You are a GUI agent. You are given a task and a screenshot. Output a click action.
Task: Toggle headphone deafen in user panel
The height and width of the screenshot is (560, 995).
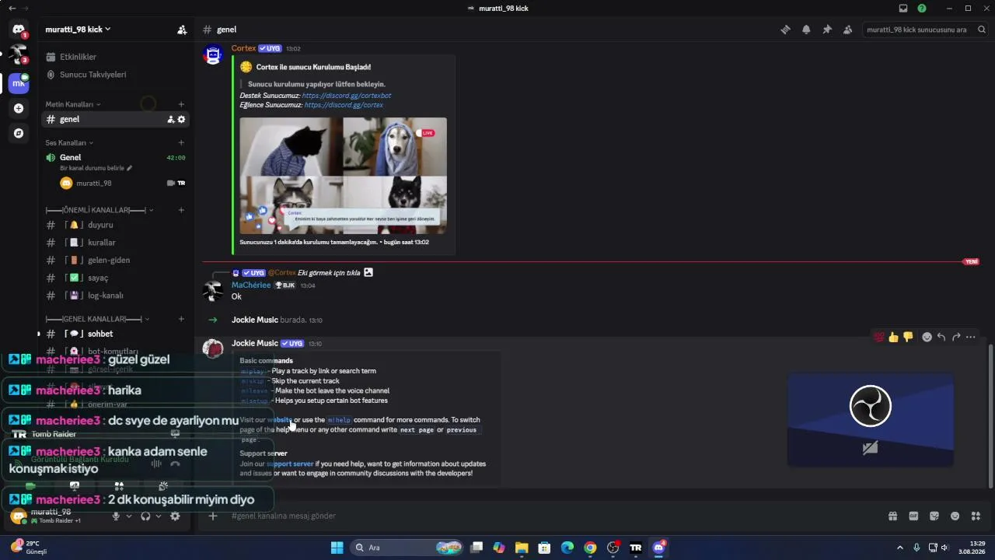click(x=145, y=516)
